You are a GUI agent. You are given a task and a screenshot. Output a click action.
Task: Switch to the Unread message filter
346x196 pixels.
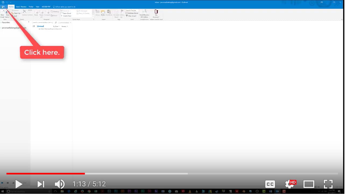click(x=40, y=26)
